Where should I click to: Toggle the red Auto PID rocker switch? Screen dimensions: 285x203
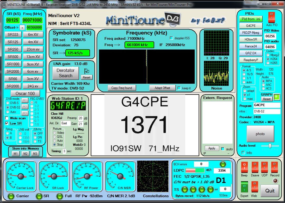click(271, 17)
